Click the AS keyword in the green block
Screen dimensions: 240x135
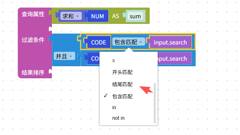(116, 16)
